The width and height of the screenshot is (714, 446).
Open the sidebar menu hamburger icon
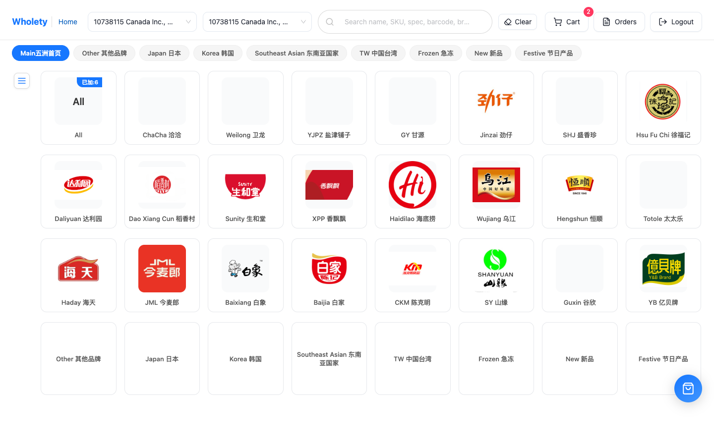coord(22,81)
